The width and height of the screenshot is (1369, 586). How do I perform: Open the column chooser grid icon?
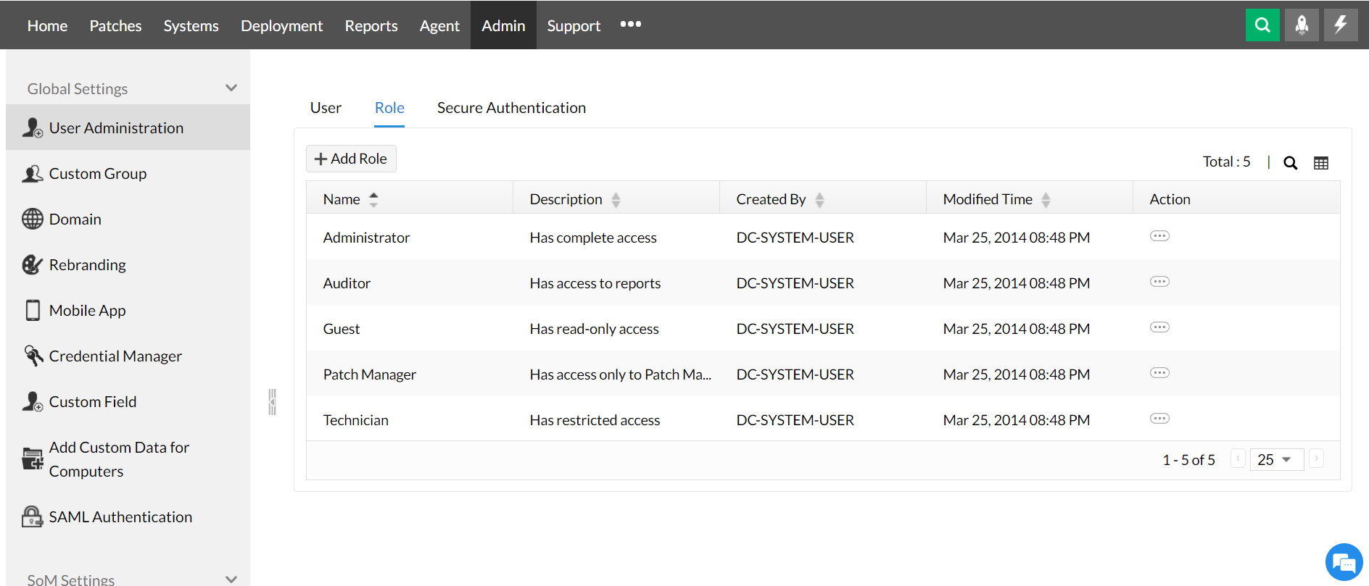click(x=1321, y=163)
